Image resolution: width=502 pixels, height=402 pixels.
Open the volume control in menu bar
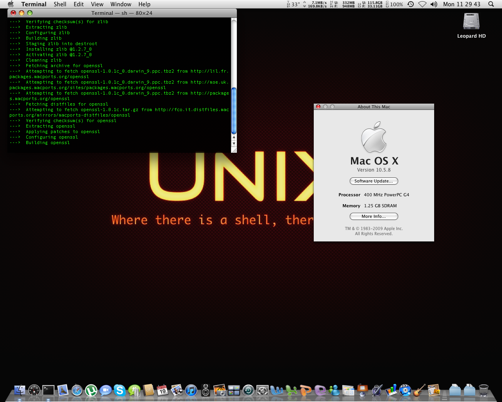click(434, 4)
